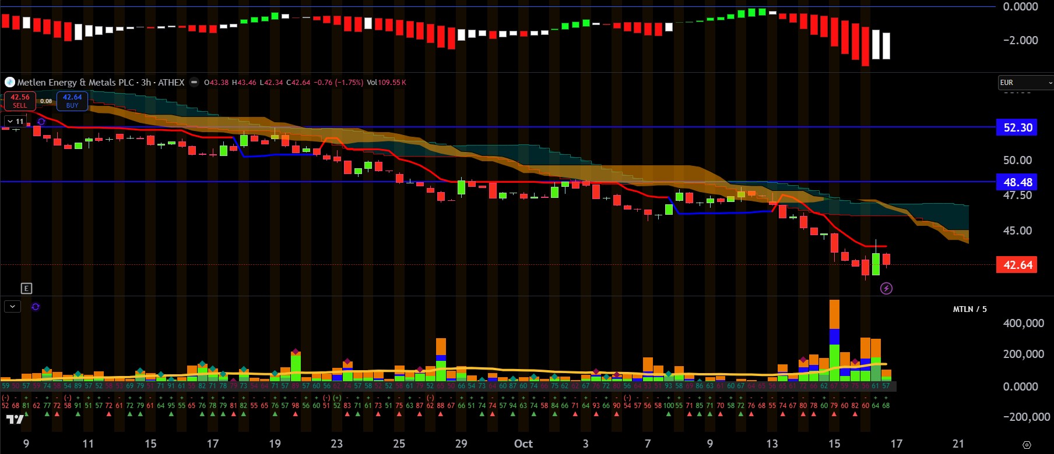The image size is (1054, 454).
Task: Select the 52.30 blue price label
Action: (x=1017, y=127)
